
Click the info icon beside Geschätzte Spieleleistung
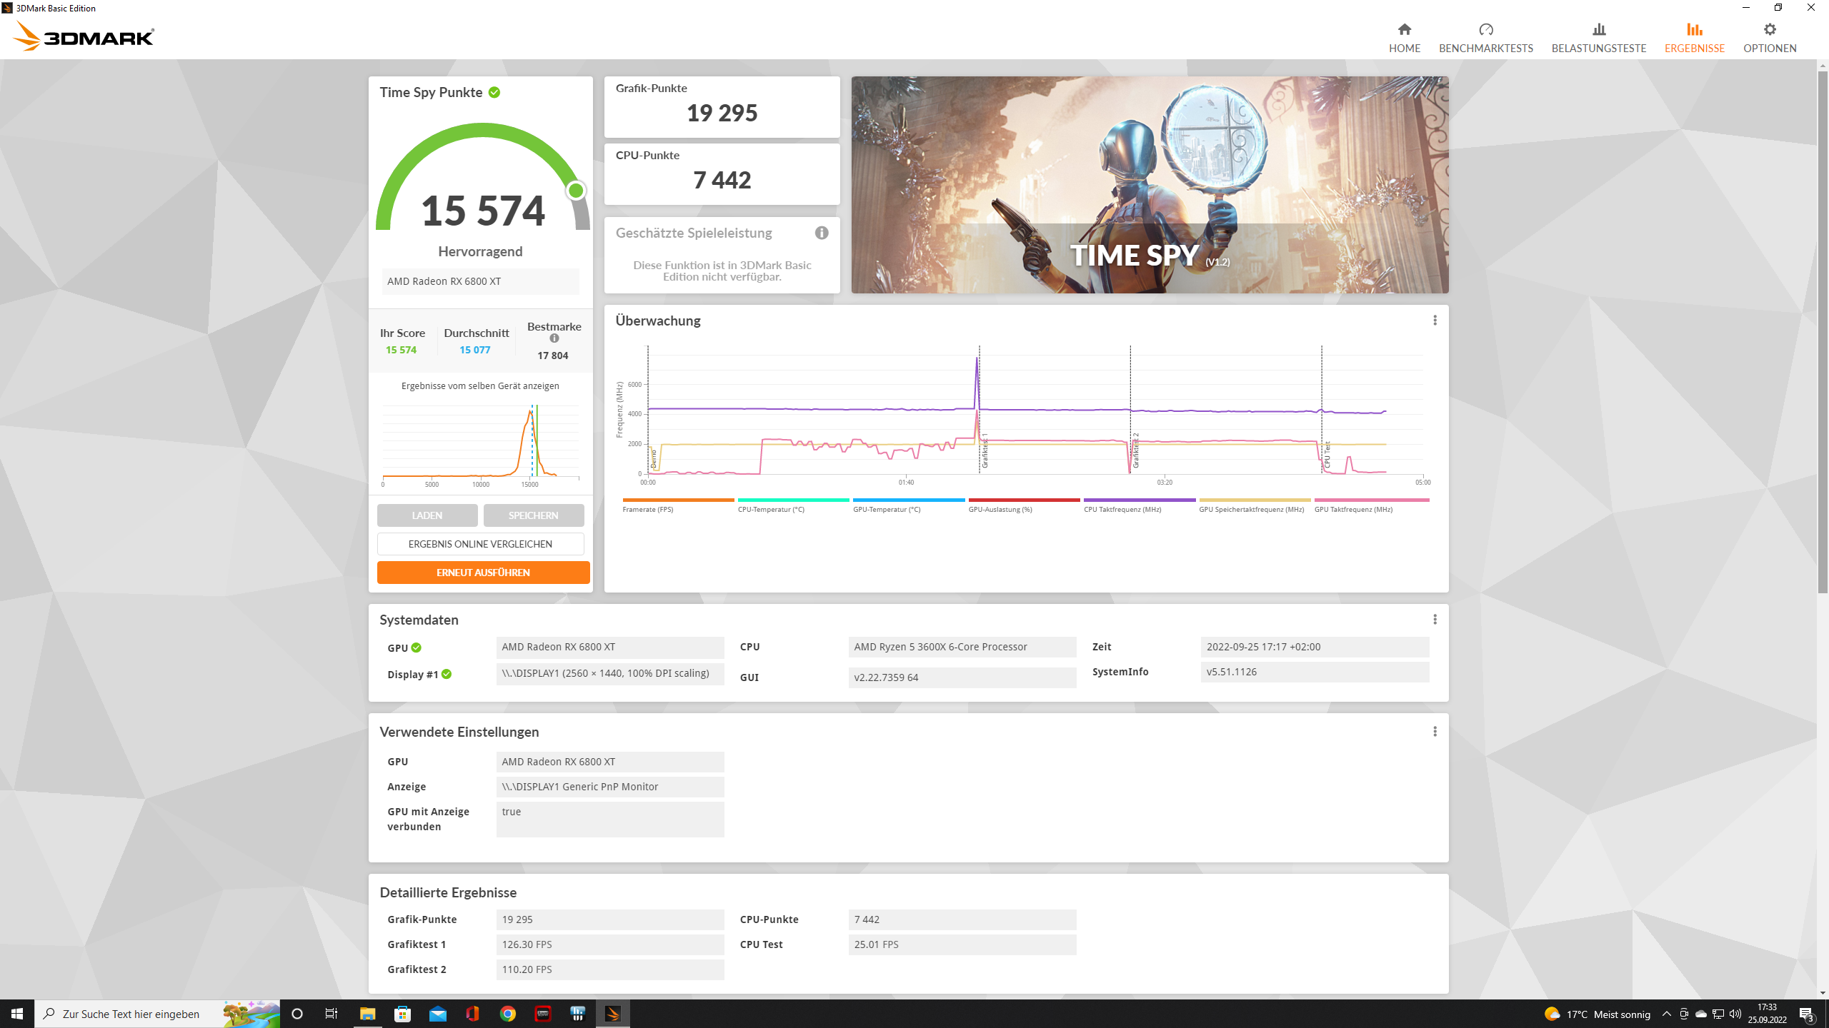point(820,232)
